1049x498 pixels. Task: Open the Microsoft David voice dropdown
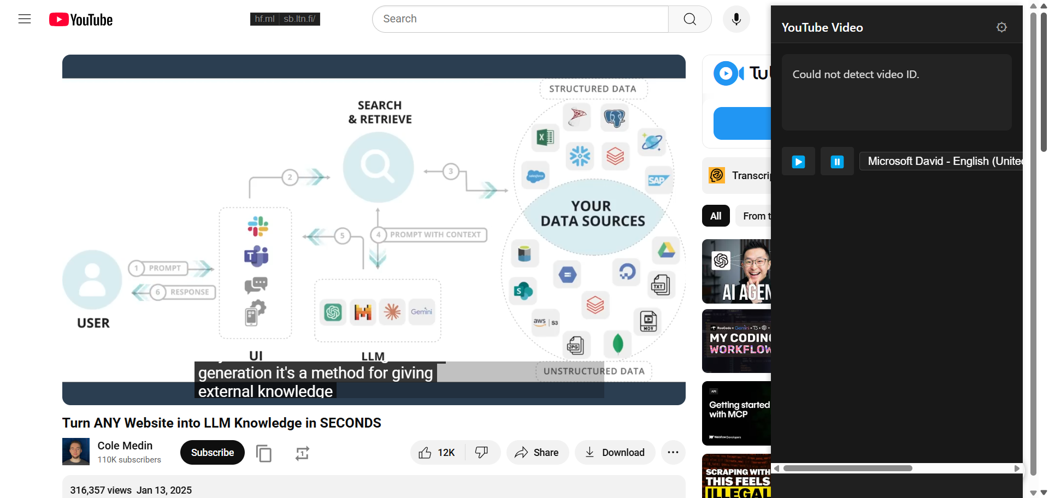pyautogui.click(x=941, y=161)
